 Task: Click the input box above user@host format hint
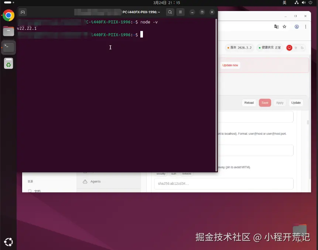[256, 117]
